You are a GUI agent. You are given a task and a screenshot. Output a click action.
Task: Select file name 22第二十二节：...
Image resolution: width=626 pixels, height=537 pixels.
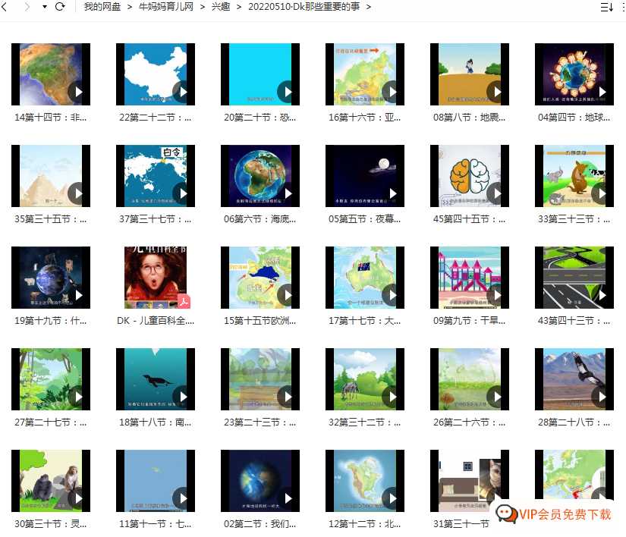(156, 118)
